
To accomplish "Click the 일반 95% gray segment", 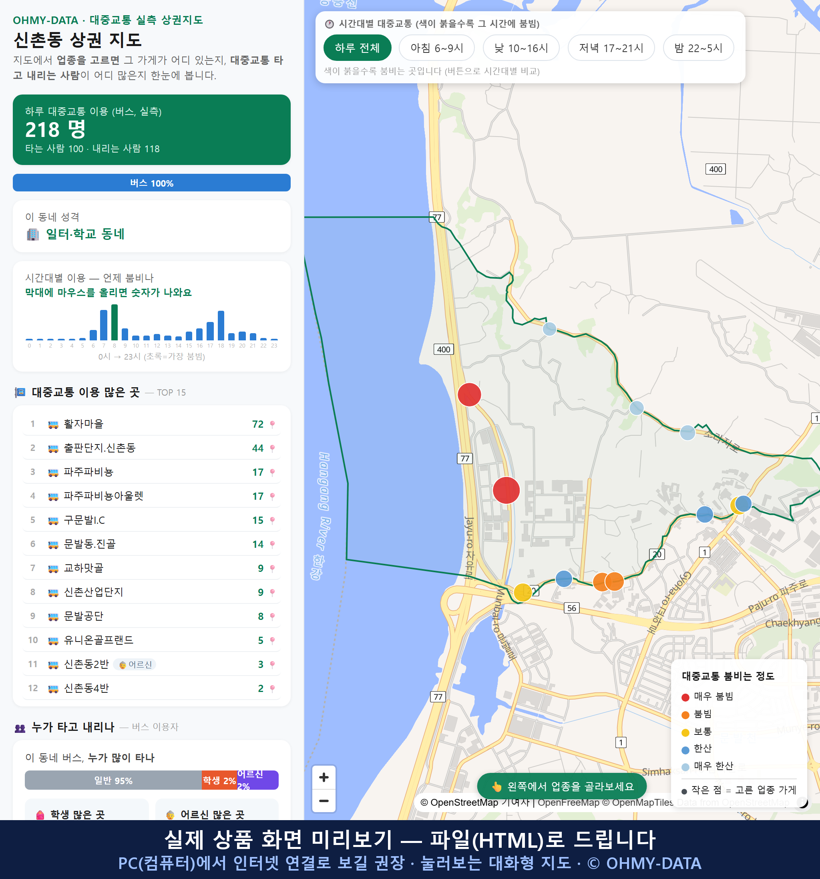I will pos(113,780).
